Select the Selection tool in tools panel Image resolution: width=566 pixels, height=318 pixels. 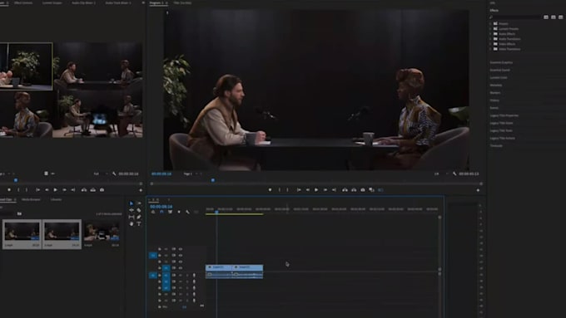(x=132, y=203)
